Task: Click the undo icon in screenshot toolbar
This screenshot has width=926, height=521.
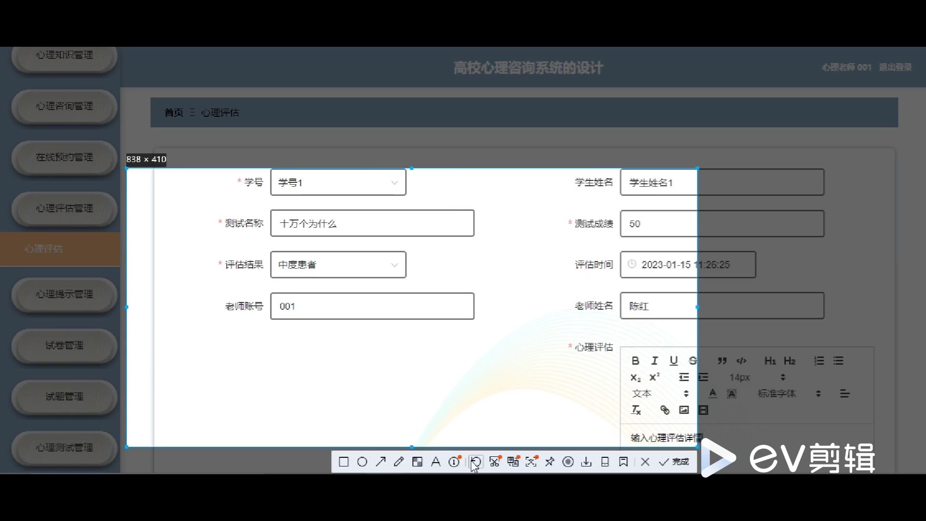Action: tap(476, 462)
